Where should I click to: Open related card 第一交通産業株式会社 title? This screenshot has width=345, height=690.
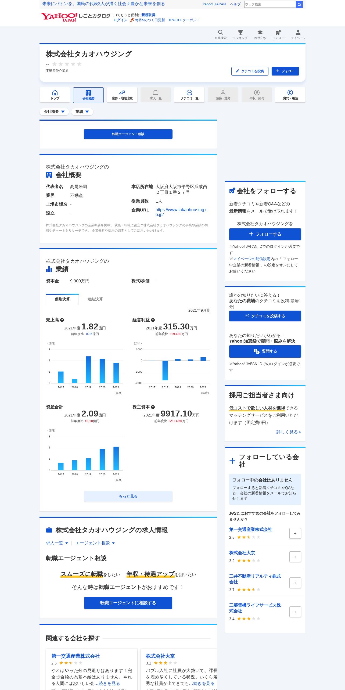tap(76, 656)
